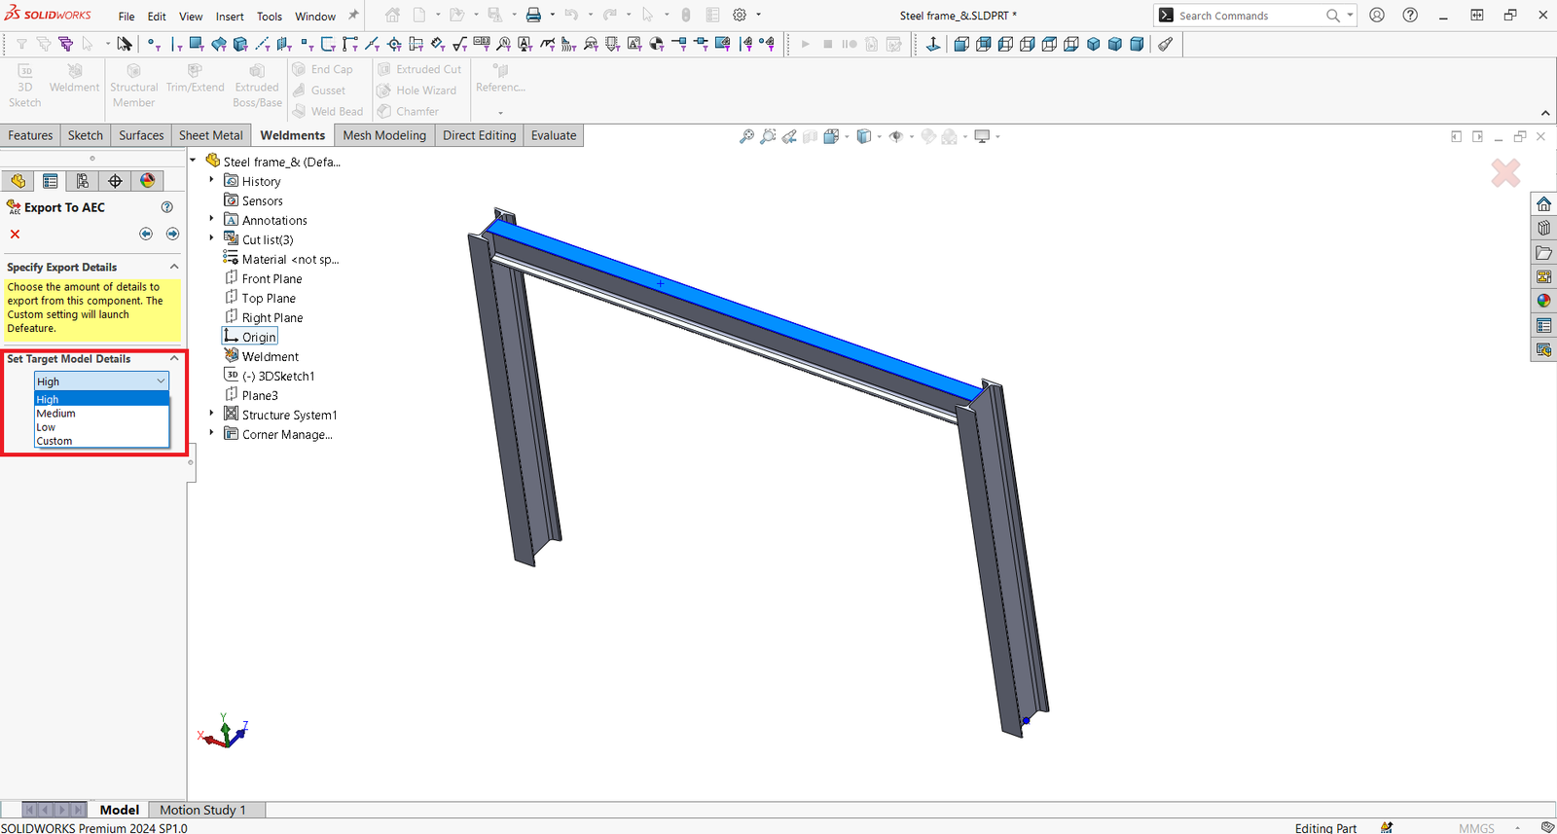Open the Tools menu

coord(269,17)
